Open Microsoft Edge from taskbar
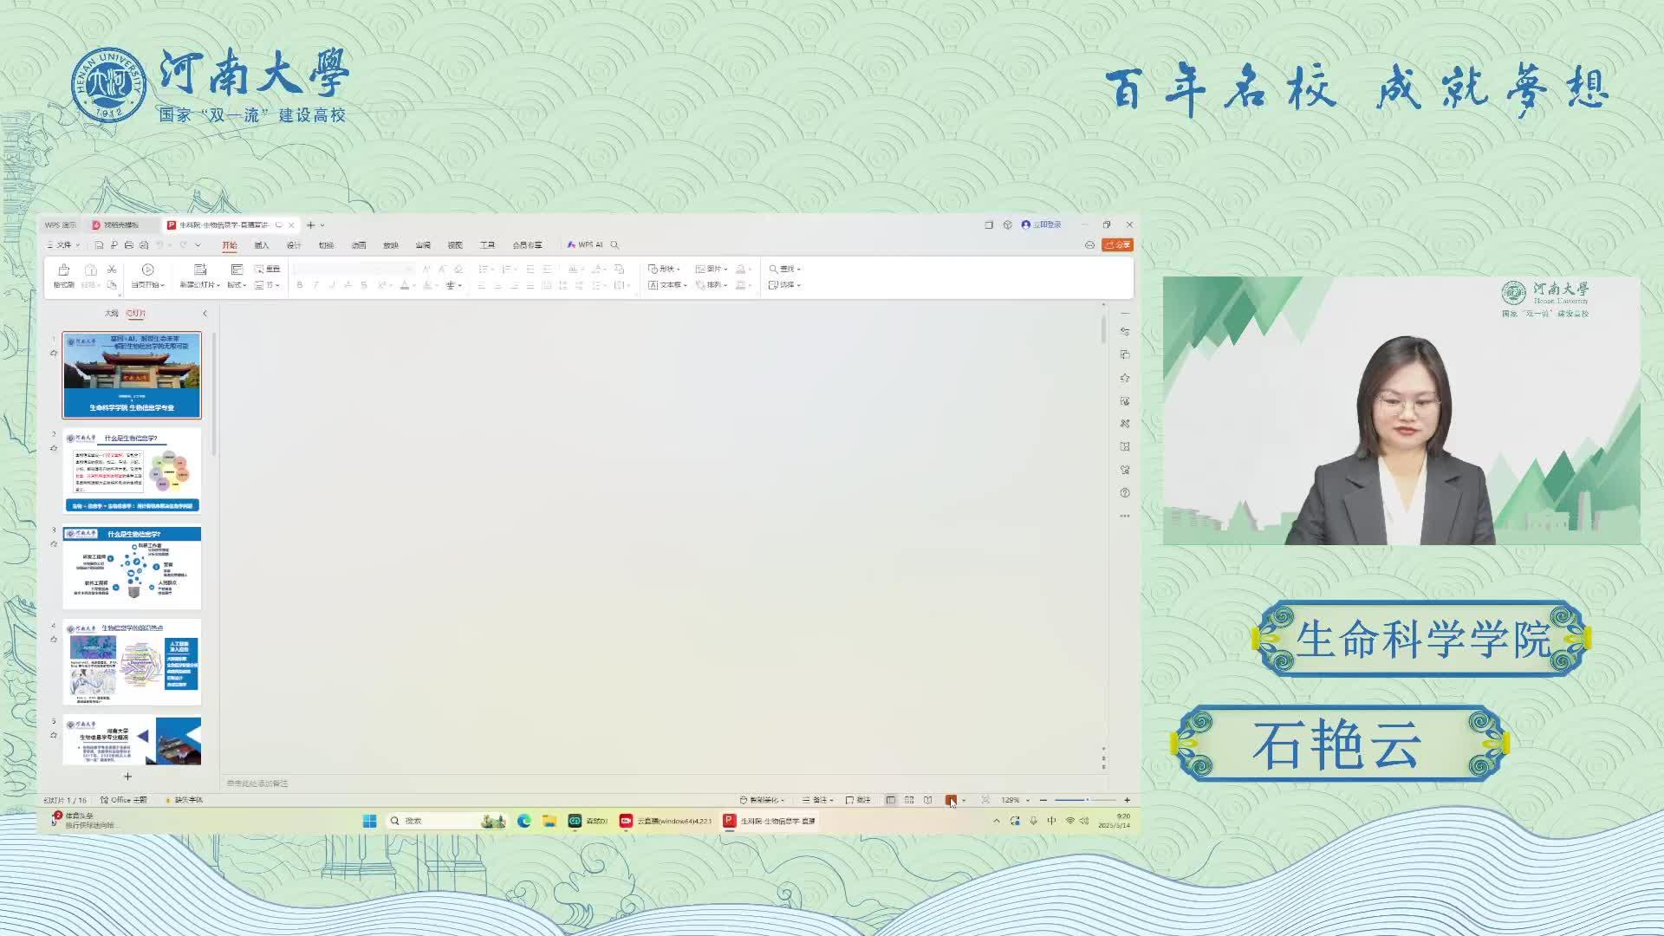 click(524, 821)
